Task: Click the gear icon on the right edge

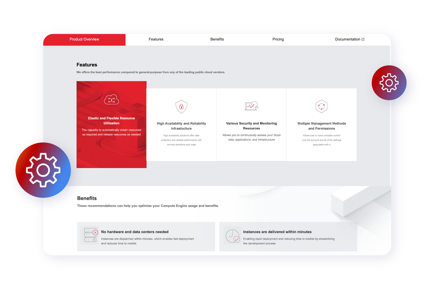Action: 389,83
